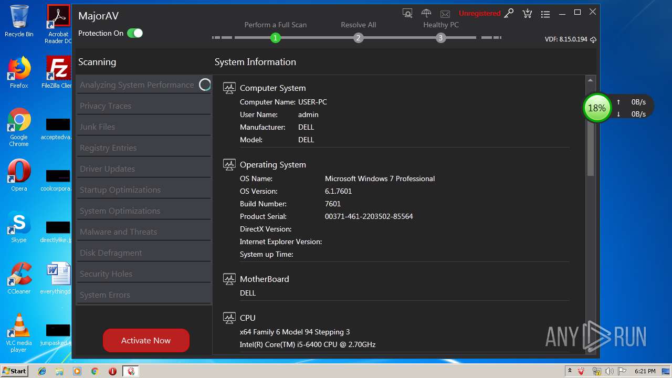This screenshot has width=672, height=378.
Task: Open Internet Explorer from taskbar
Action: pyautogui.click(x=42, y=371)
